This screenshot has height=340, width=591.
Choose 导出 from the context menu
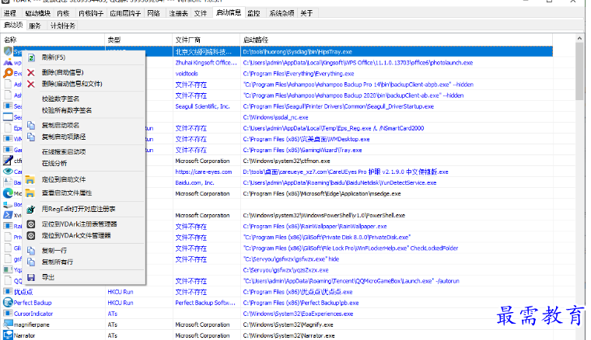(x=48, y=278)
